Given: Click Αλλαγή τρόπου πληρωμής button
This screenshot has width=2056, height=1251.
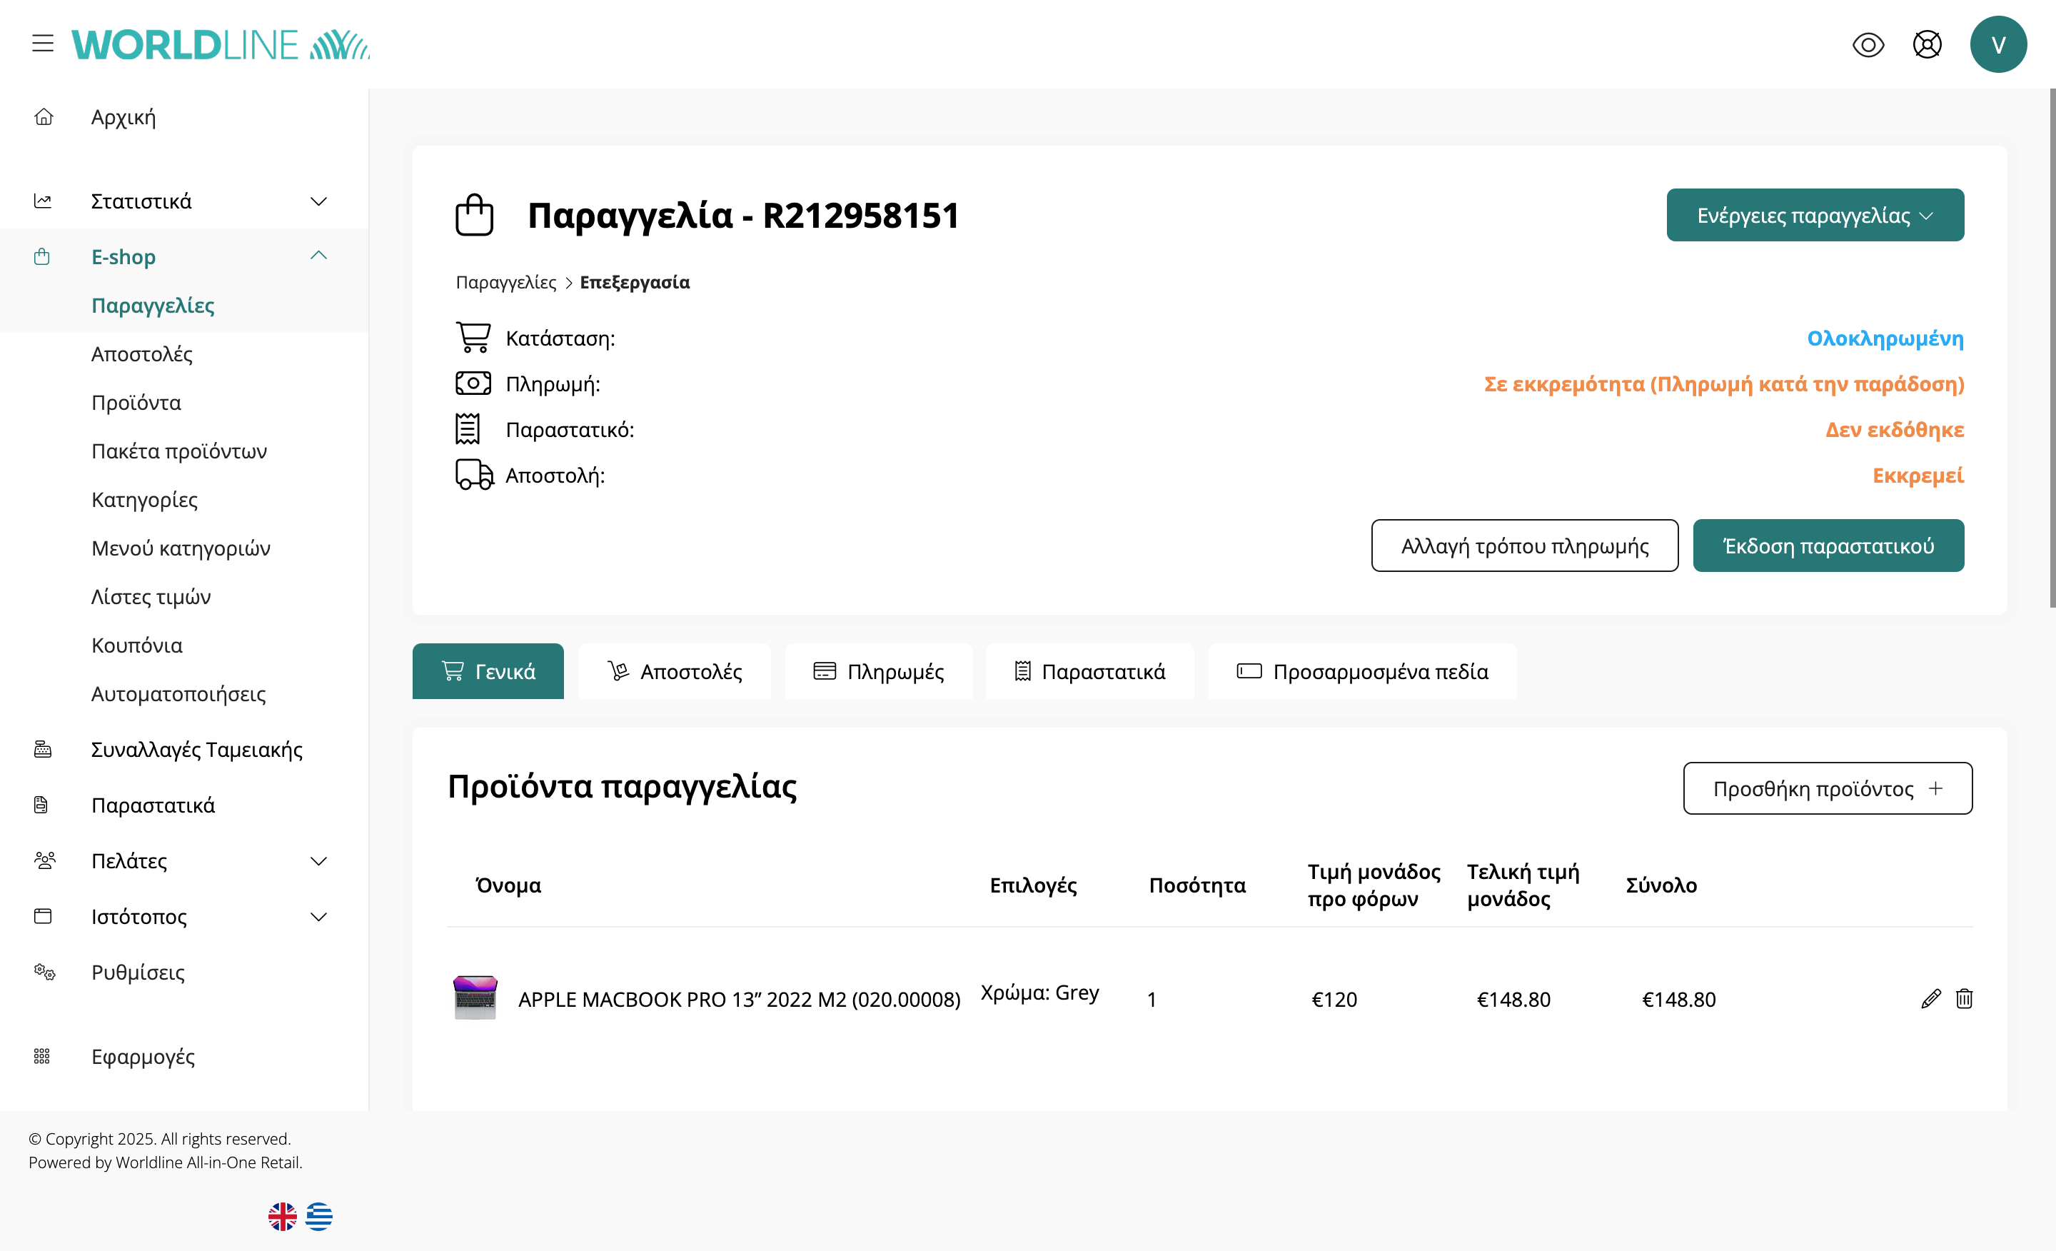Looking at the screenshot, I should pyautogui.click(x=1523, y=546).
